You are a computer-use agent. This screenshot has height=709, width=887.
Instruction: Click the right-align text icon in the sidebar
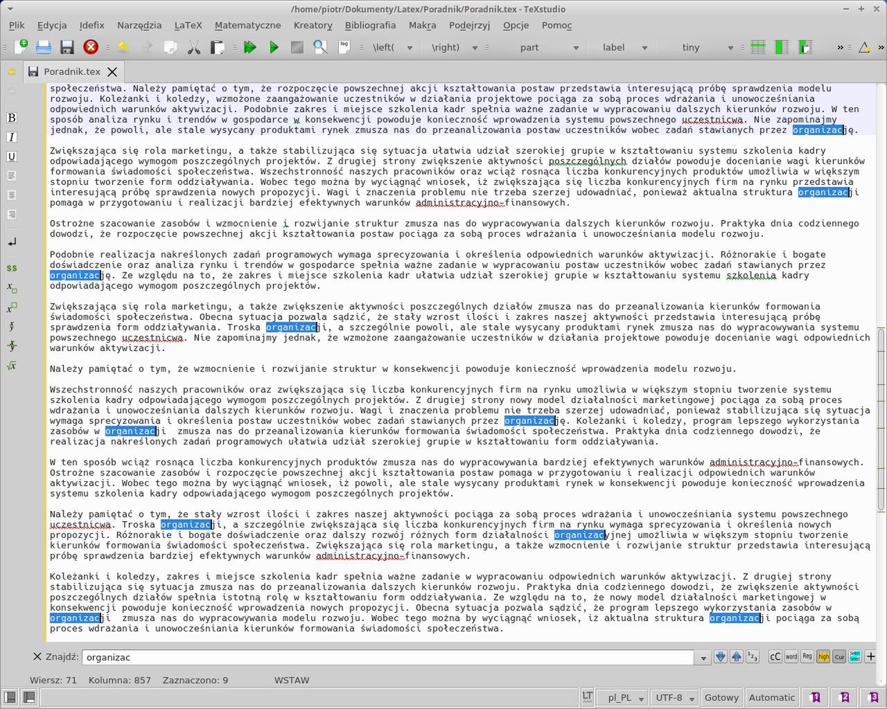point(11,215)
